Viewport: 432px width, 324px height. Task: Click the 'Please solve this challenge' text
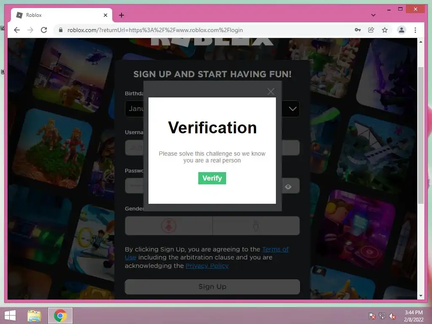point(212,157)
